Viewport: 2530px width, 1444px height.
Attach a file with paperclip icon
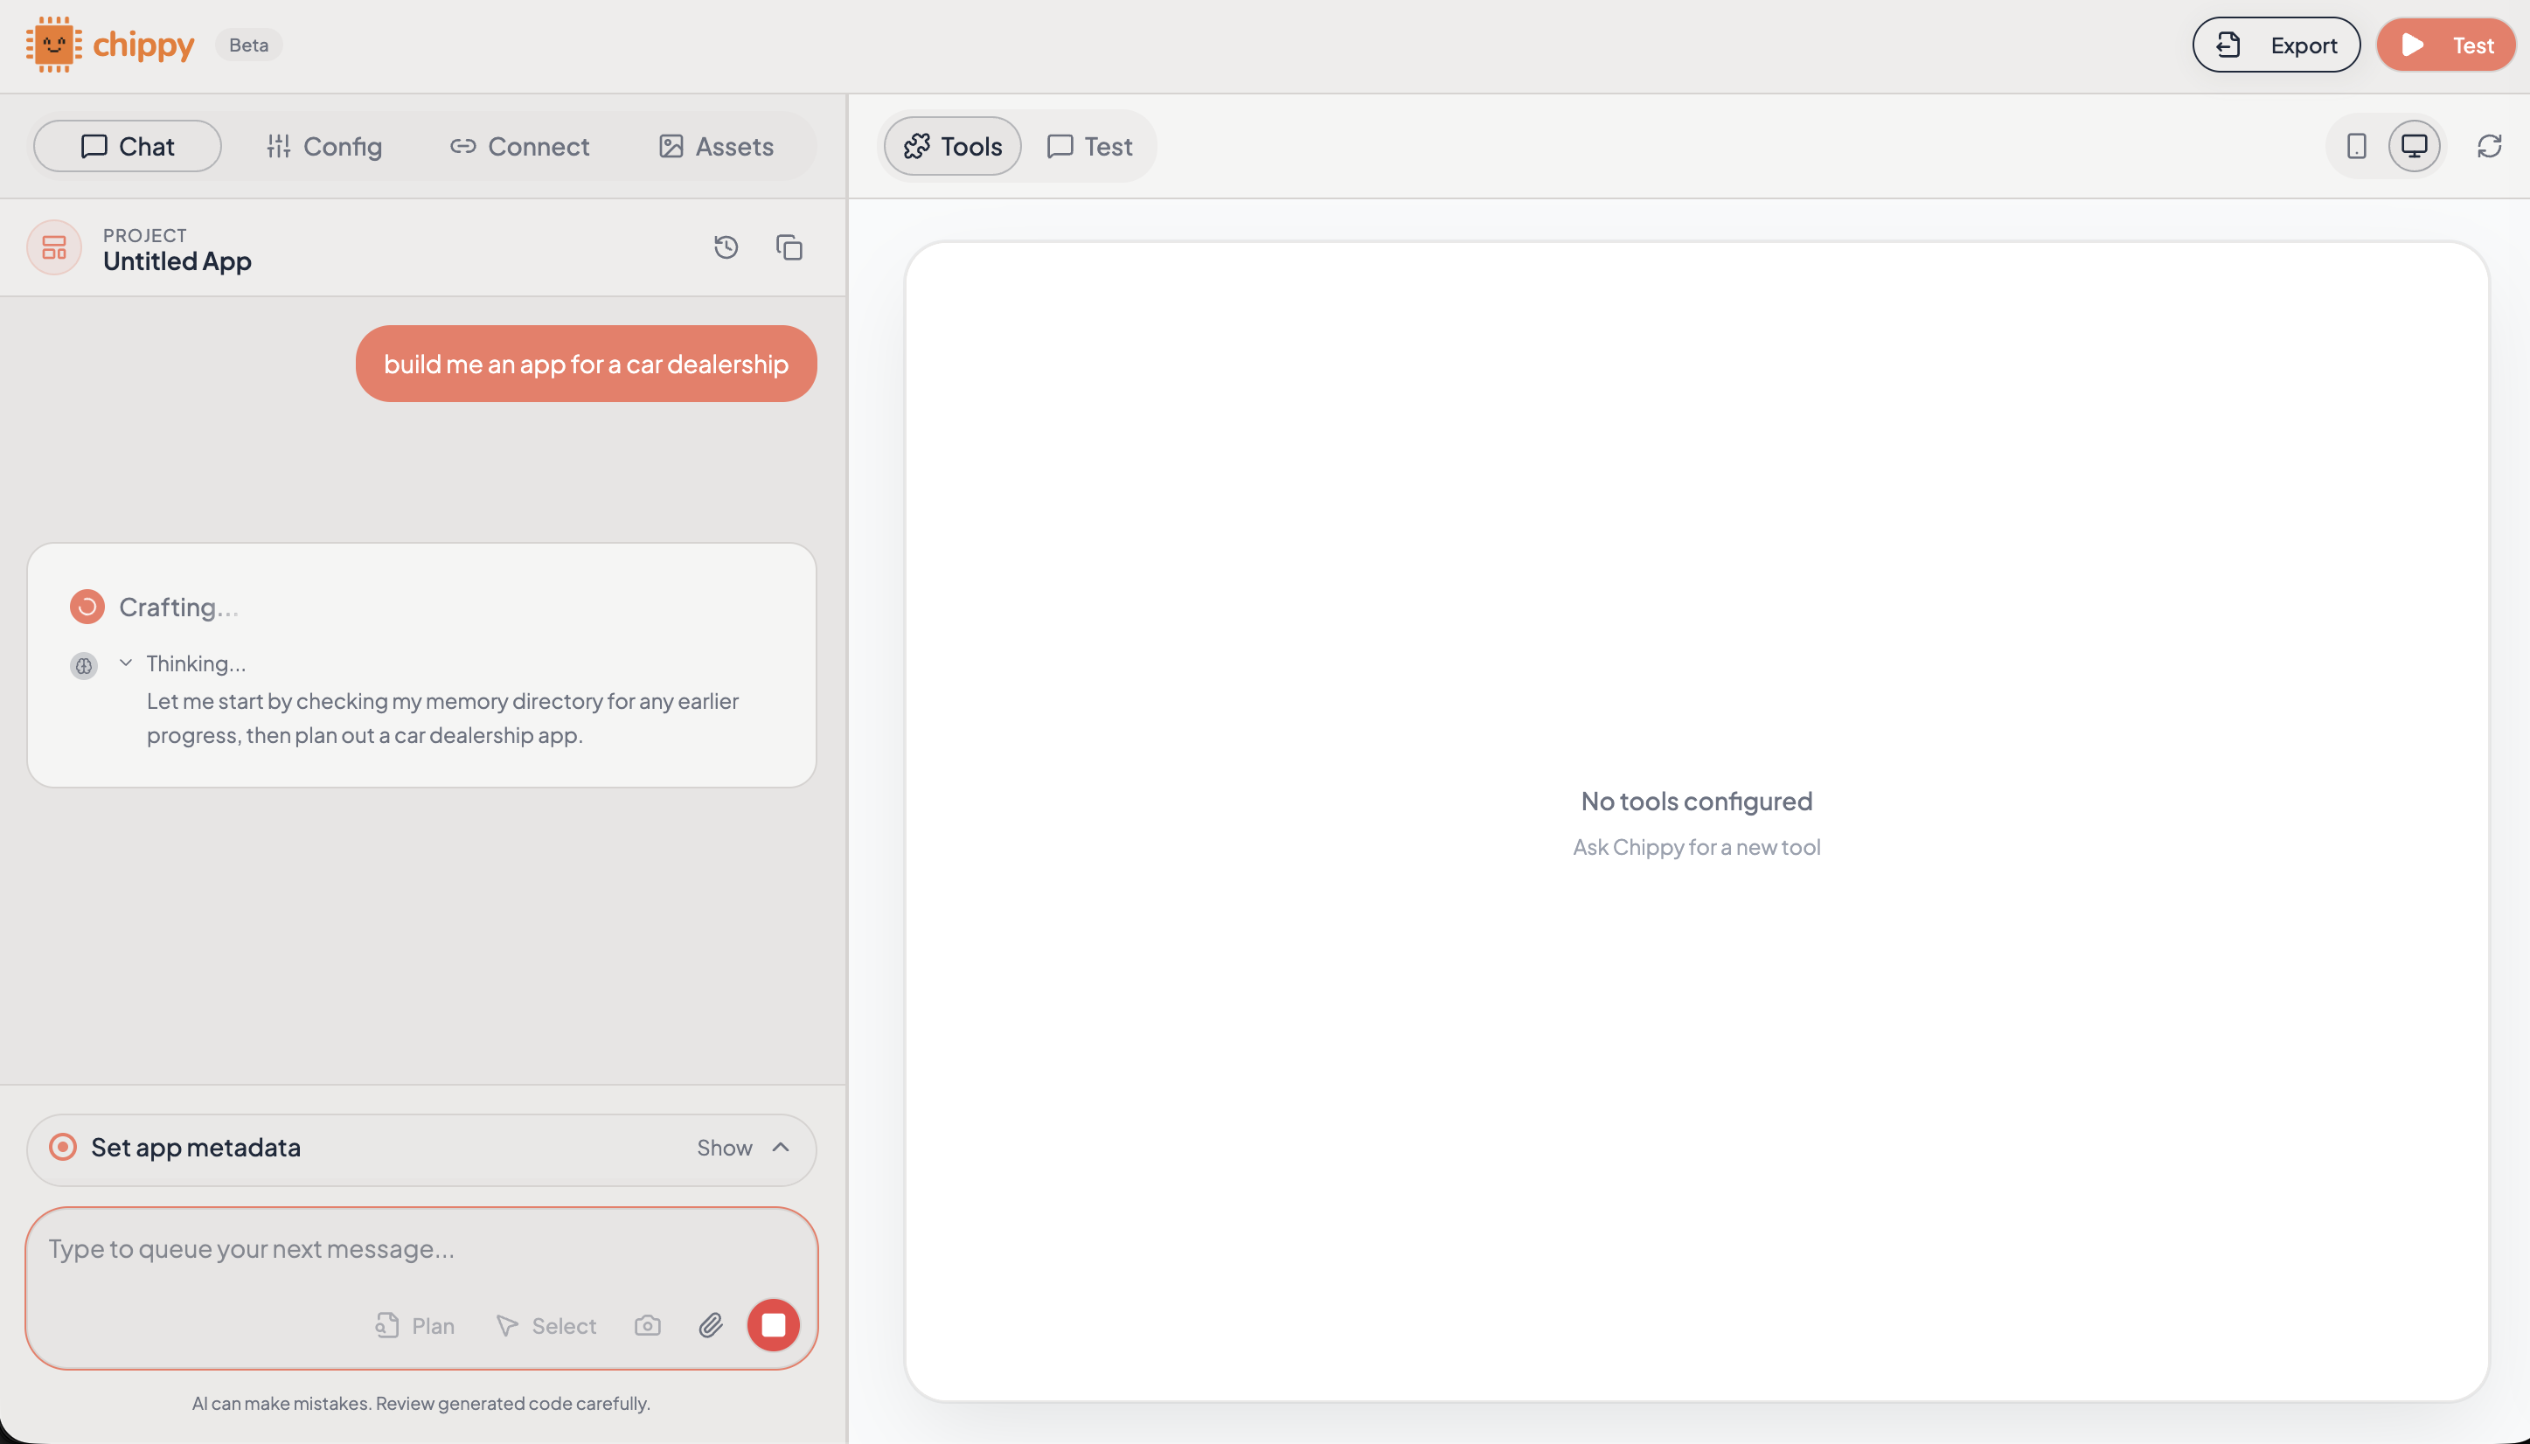pos(711,1325)
